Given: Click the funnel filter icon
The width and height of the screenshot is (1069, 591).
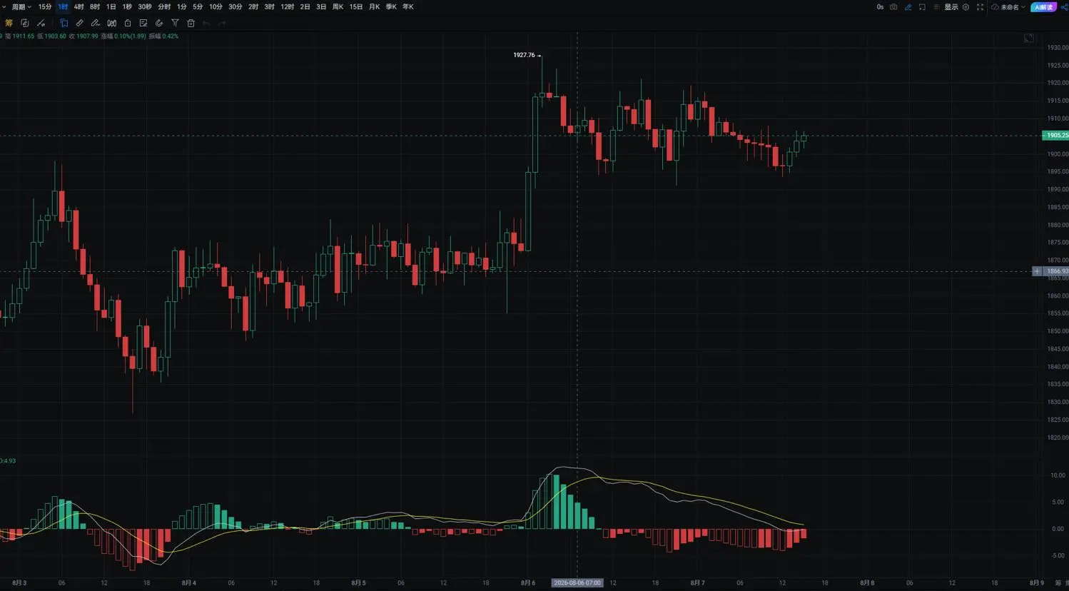Looking at the screenshot, I should [x=175, y=23].
